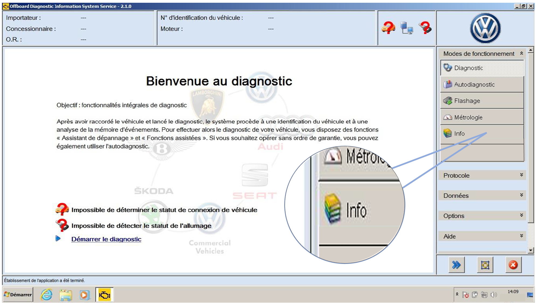Click Démarrer le diagnostic link
The image size is (536, 303).
pyautogui.click(x=106, y=239)
